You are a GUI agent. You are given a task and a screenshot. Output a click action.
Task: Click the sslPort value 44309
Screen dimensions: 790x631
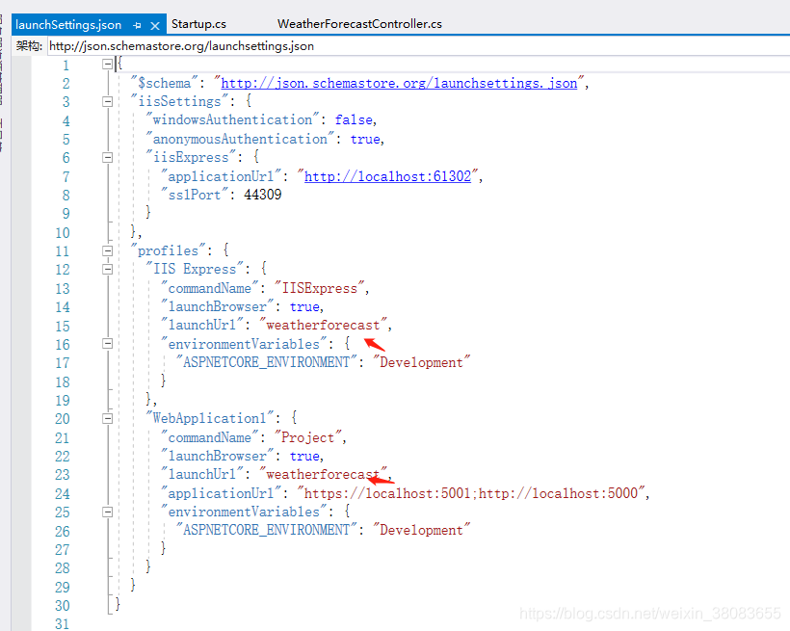click(262, 195)
